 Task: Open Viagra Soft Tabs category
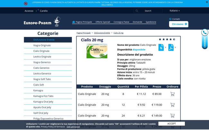click(42, 79)
